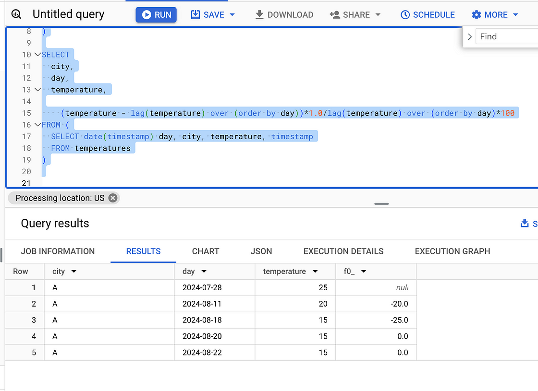Screen dimensions: 538x391
Task: Click line number 21 in the editor
Action: 26,183
